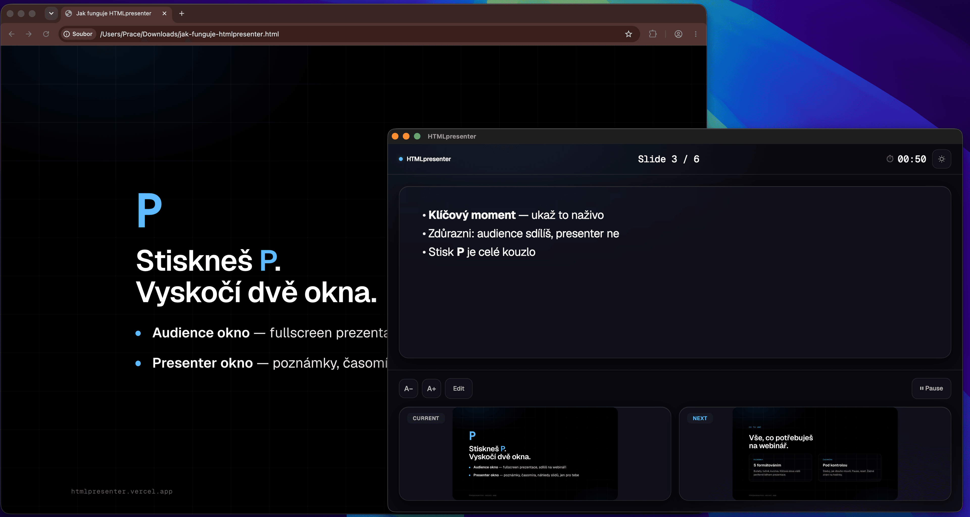Click the Slide 3 / 6 counter
970x517 pixels.
(668, 159)
